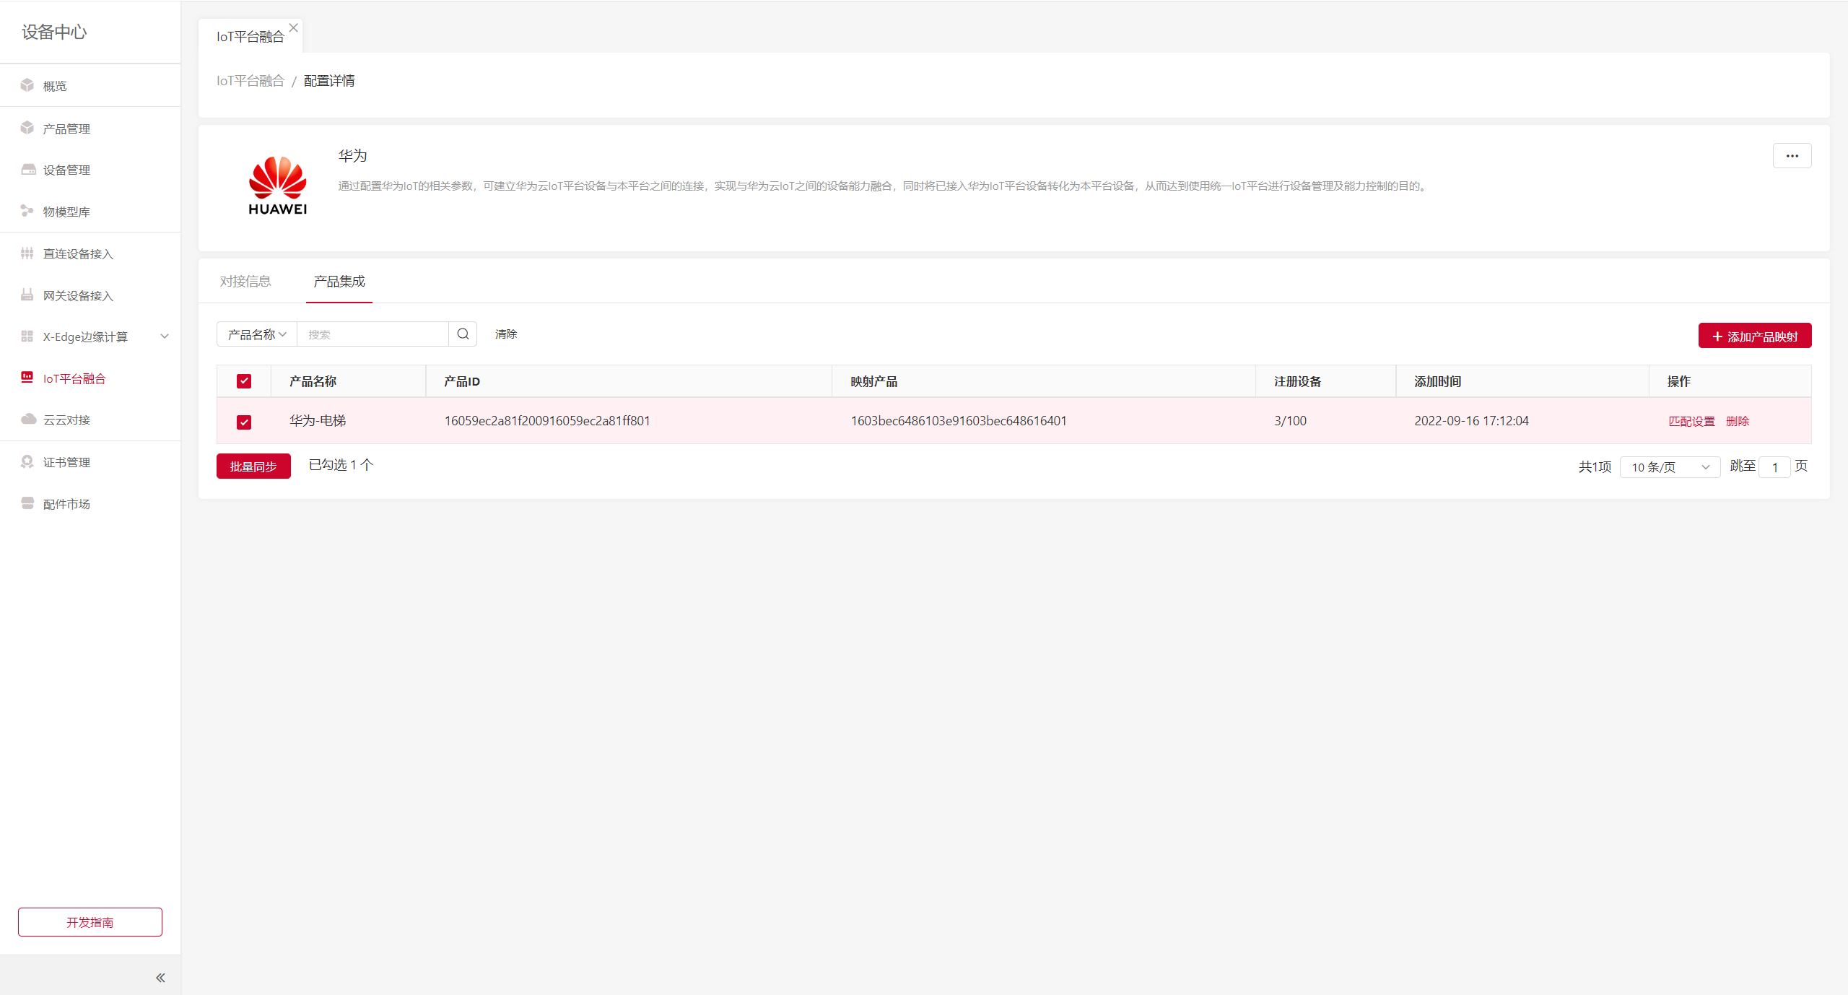The height and width of the screenshot is (995, 1848).
Task: Uncheck the 华为-电梯 row checkbox
Action: click(x=244, y=422)
